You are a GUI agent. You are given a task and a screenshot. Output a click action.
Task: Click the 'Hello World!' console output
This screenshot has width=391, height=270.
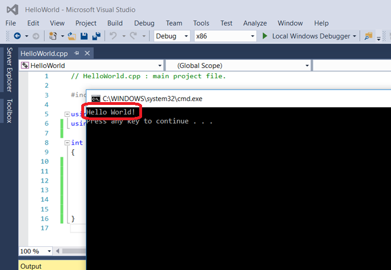tap(111, 112)
